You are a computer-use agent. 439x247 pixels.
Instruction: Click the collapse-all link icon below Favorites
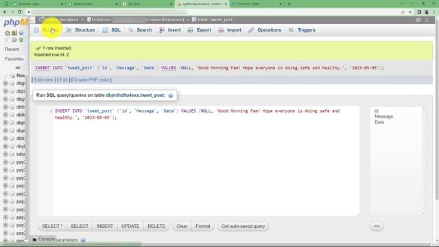point(18,67)
